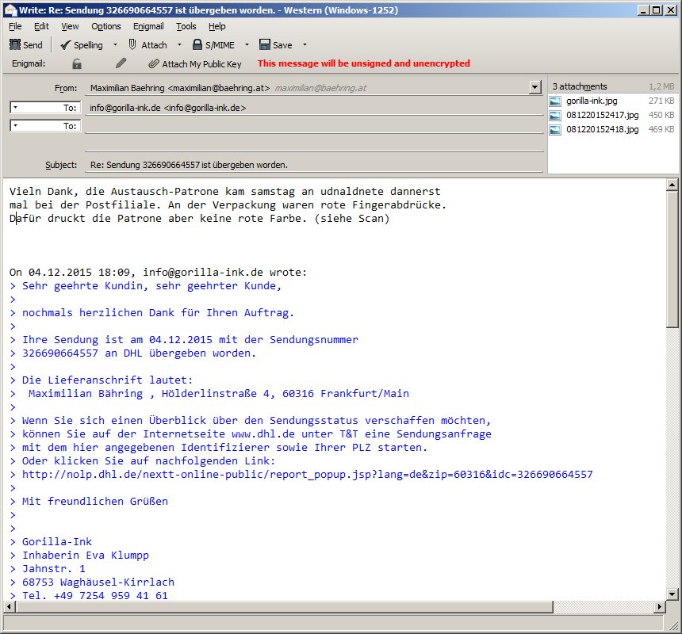This screenshot has height=634, width=682.
Task: Click the Send envelope icon
Action: coord(15,44)
